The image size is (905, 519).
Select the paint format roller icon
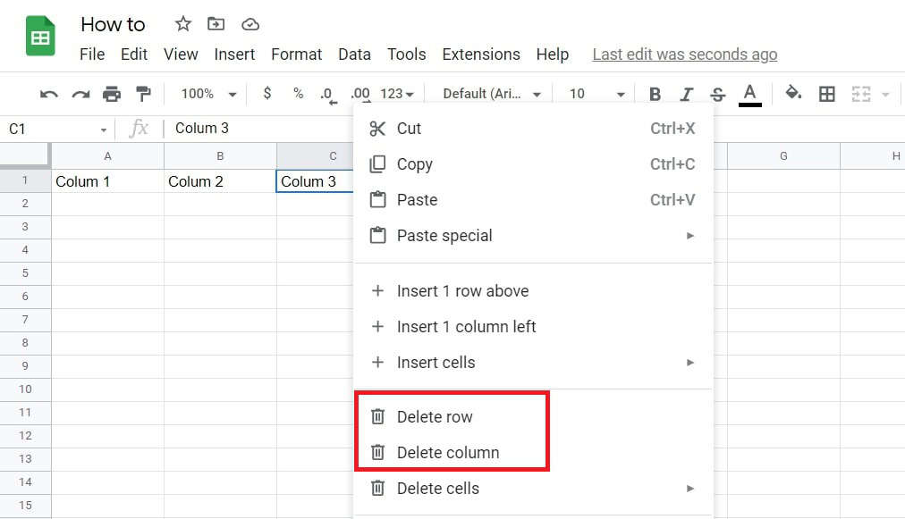click(x=143, y=94)
